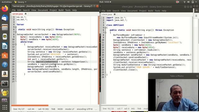Image resolution: width=199 pixels, height=112 pixels.
Task: Click the client window horizontal scrollbar
Action: [114, 105]
